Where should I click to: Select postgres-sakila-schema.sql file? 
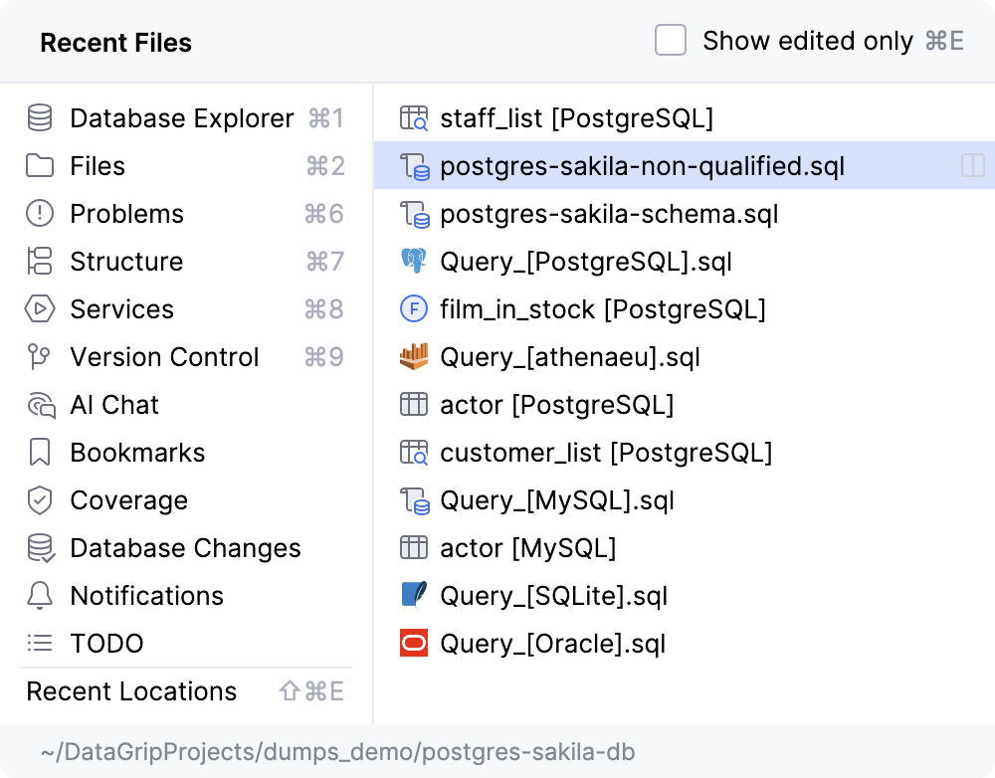(609, 214)
